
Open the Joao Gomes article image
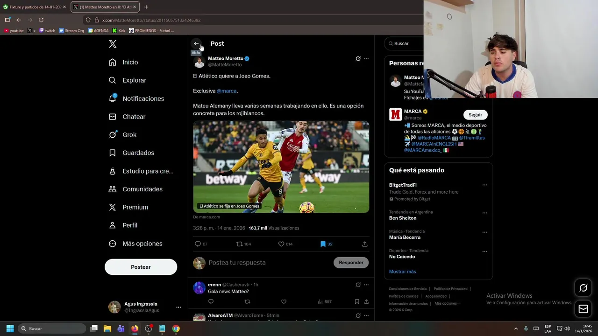(x=281, y=167)
